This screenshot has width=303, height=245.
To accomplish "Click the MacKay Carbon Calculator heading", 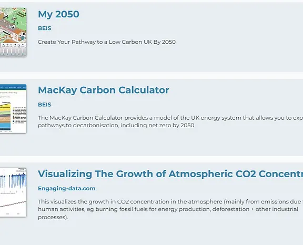I will (104, 90).
